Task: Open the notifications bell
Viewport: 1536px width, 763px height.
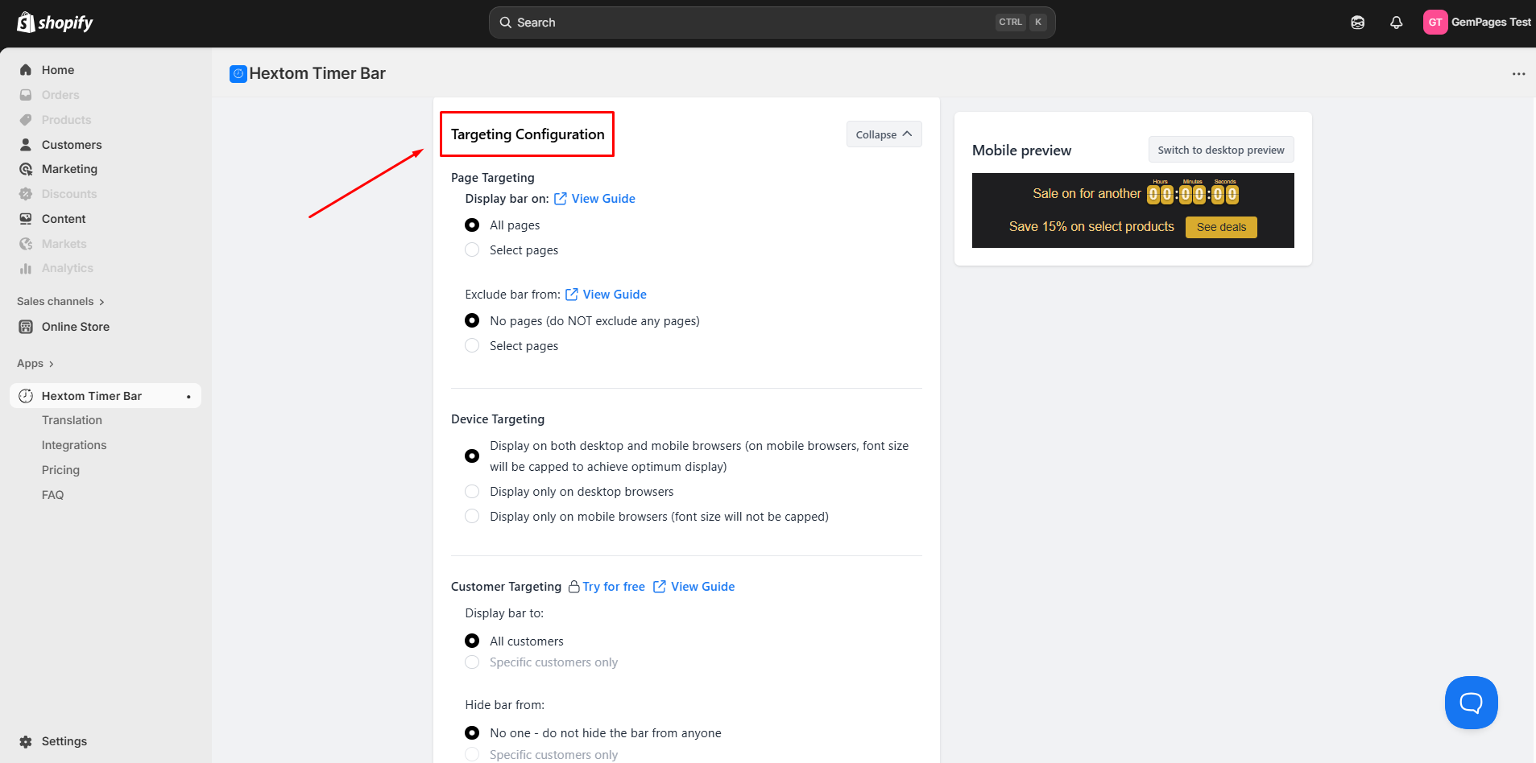Action: (x=1396, y=23)
